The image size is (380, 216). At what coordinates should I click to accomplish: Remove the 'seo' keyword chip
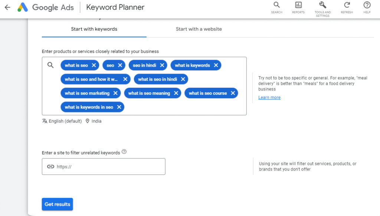pyautogui.click(x=120, y=65)
